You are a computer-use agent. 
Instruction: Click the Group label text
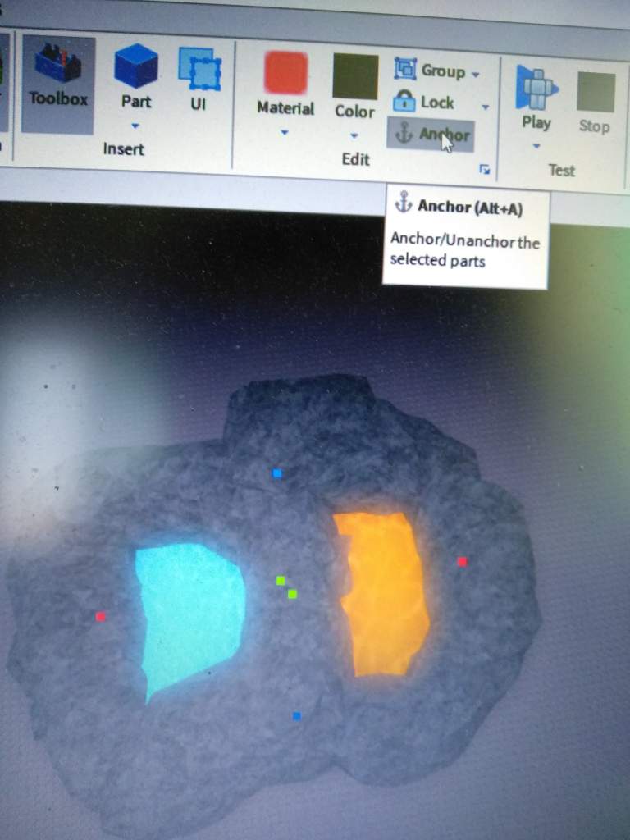443,71
